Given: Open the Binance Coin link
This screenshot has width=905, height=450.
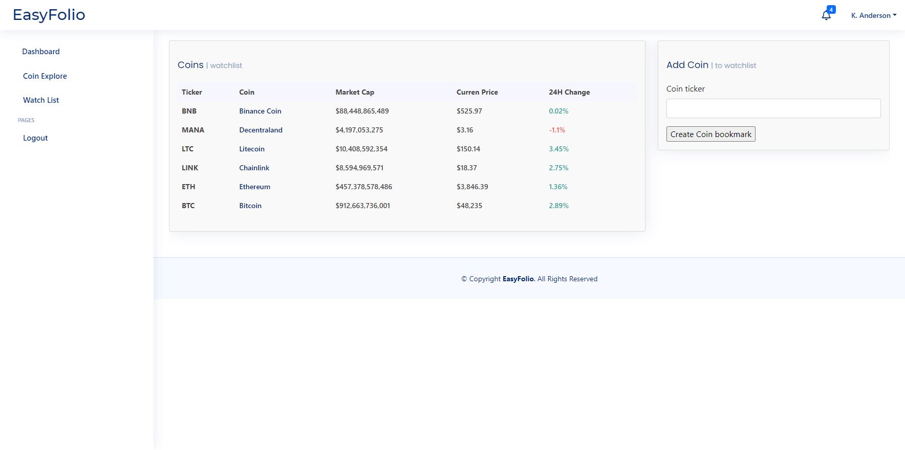Looking at the screenshot, I should 260,111.
